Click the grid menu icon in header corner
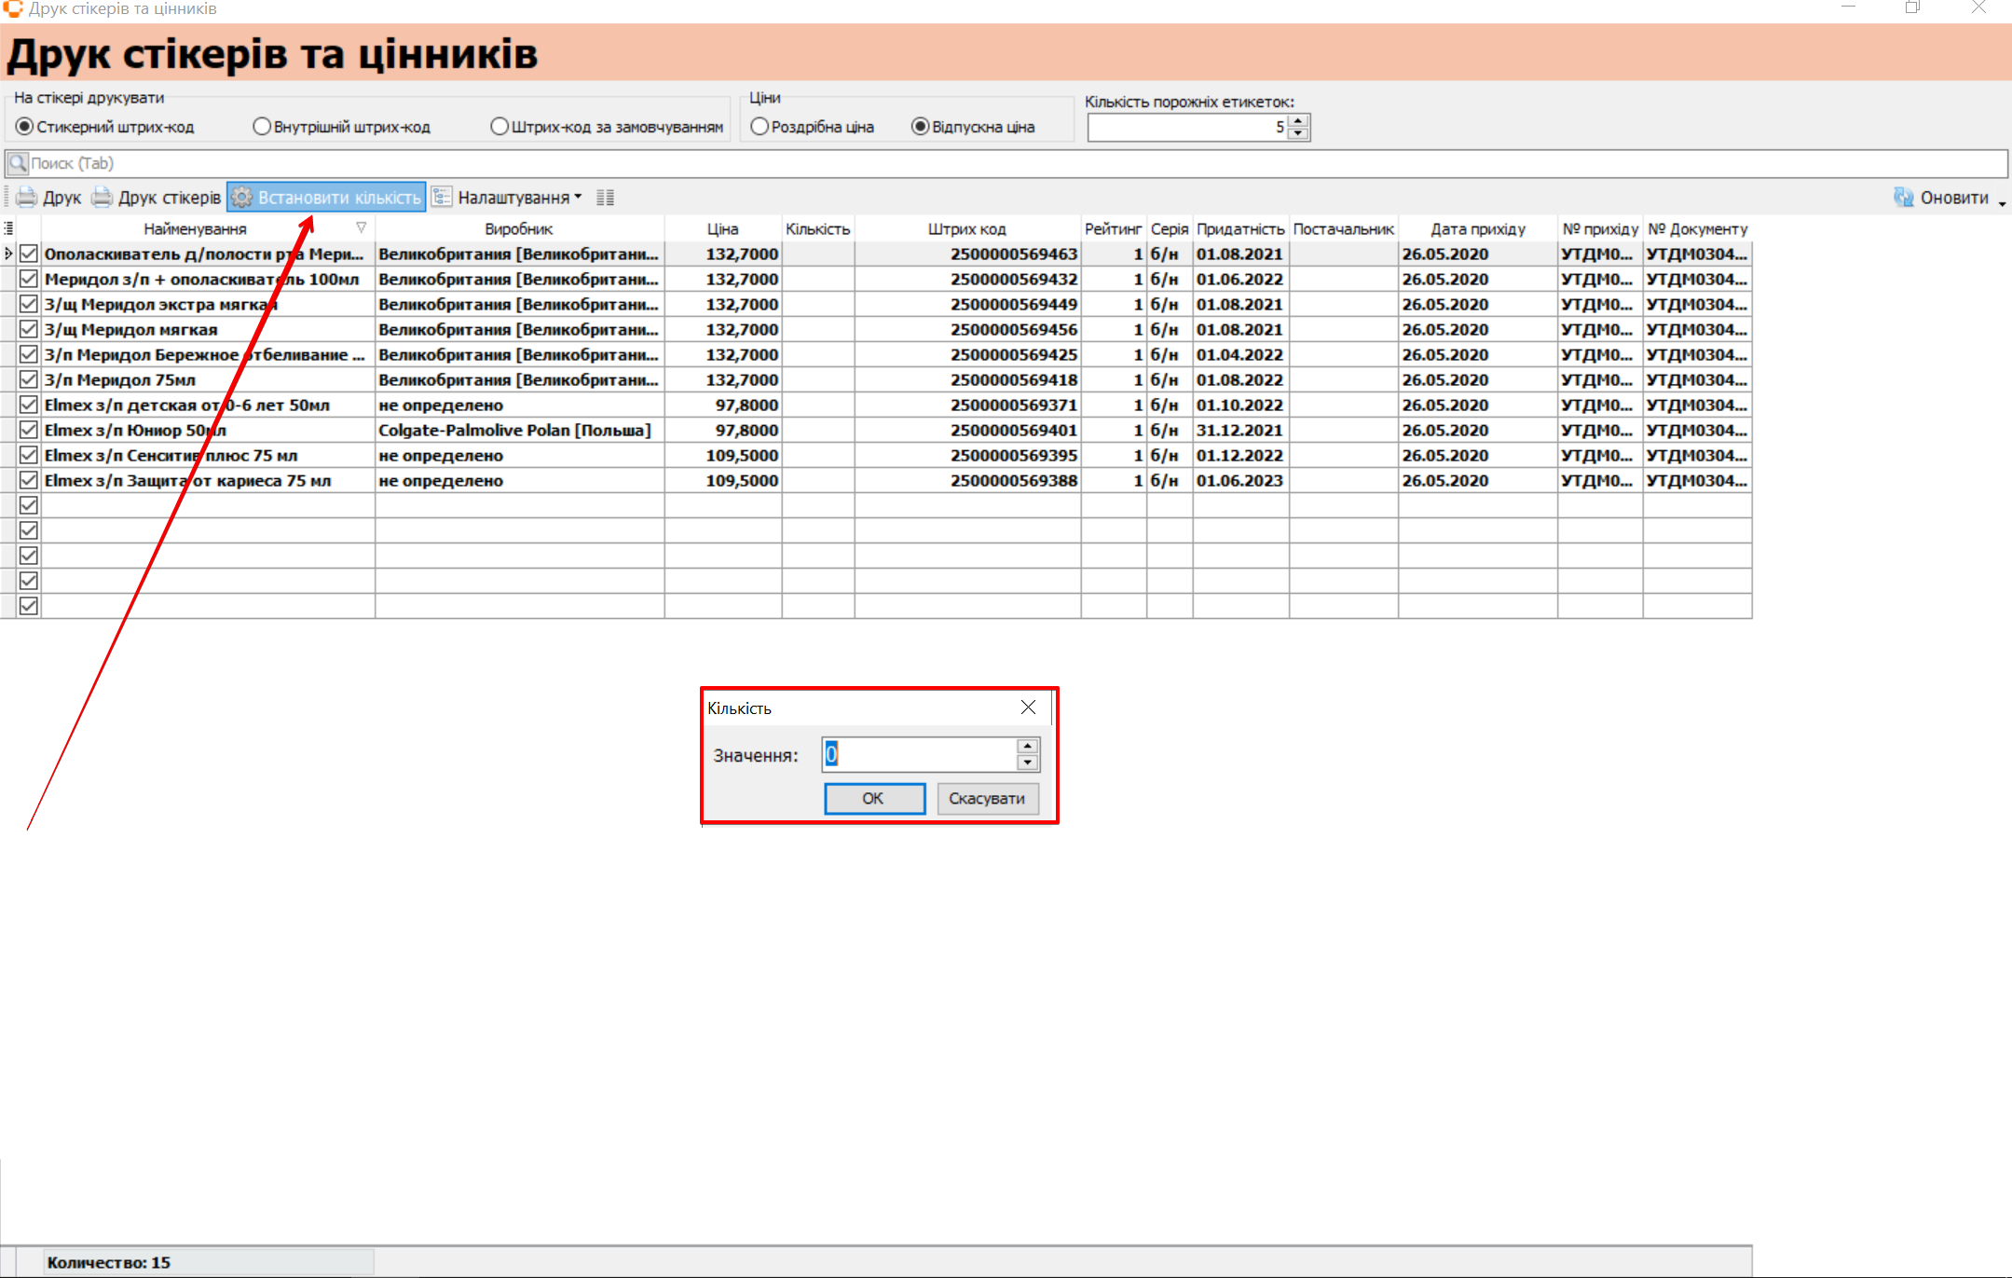Screen dimensions: 2012x1278 tap(8, 228)
